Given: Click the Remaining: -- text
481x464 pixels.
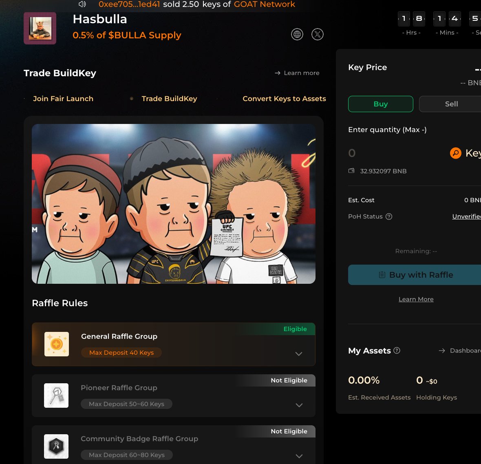Looking at the screenshot, I should tap(416, 251).
